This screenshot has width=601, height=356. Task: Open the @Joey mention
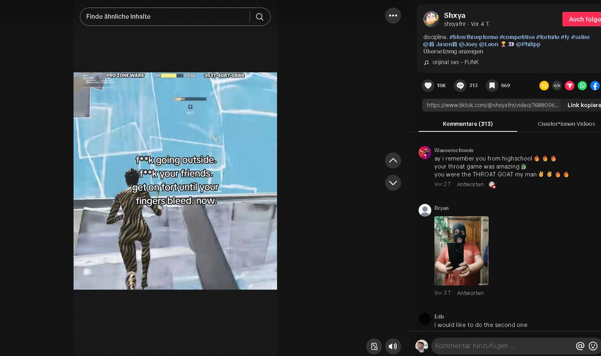(468, 44)
